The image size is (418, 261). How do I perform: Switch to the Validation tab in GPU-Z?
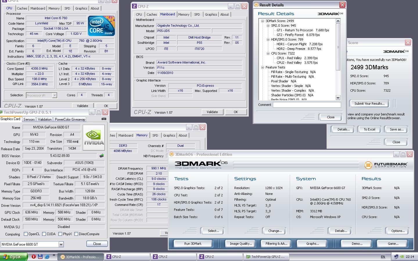tap(45, 119)
